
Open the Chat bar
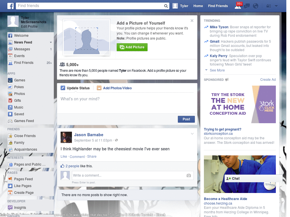(253, 179)
